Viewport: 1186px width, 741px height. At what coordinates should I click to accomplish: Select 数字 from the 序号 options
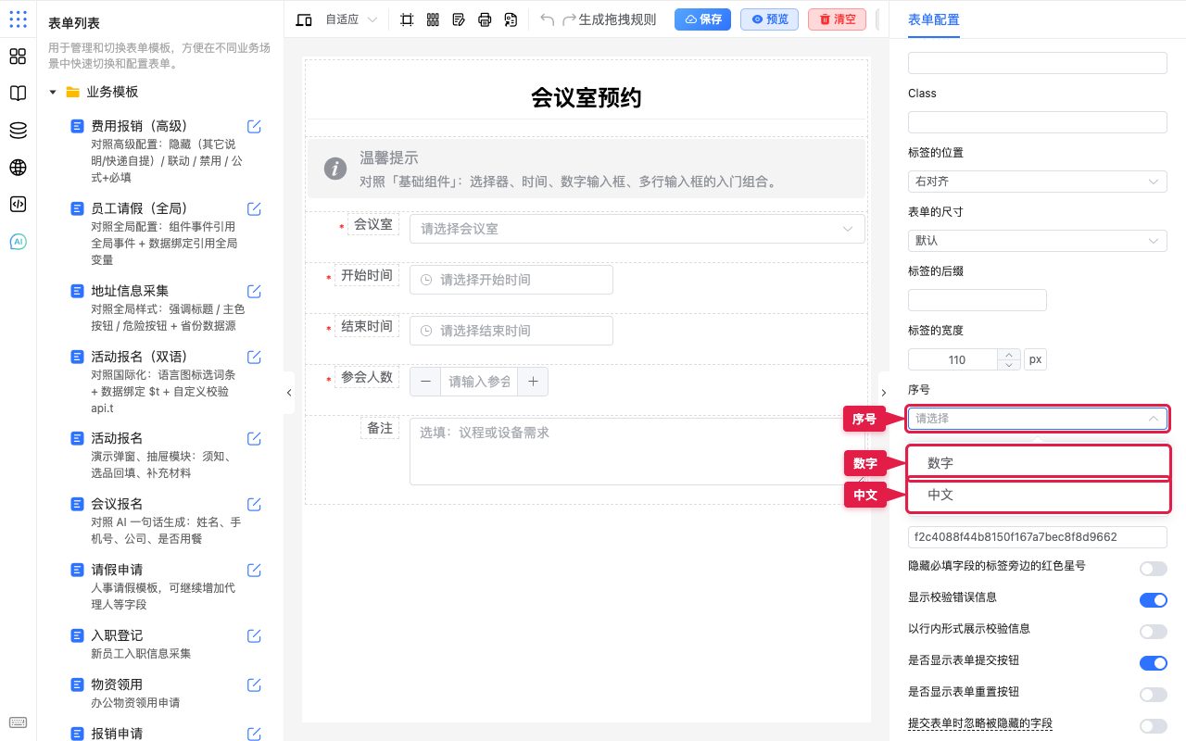1038,463
